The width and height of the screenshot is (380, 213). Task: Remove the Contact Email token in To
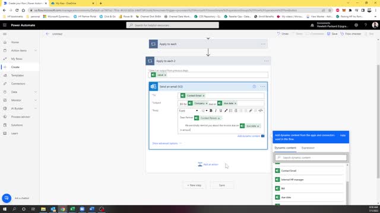(204, 96)
